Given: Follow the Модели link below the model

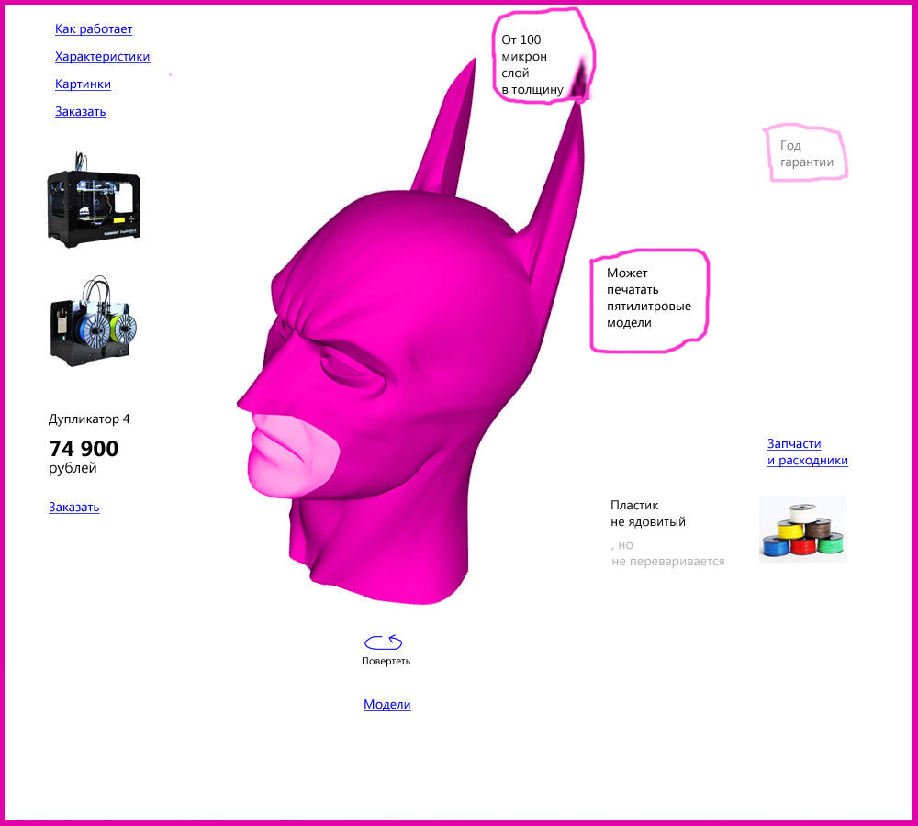Looking at the screenshot, I should coord(386,705).
